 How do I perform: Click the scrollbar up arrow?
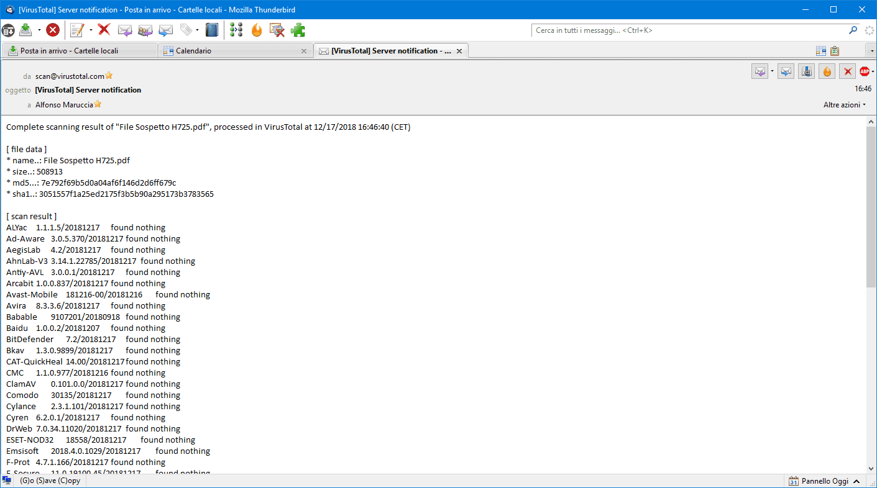pos(871,121)
